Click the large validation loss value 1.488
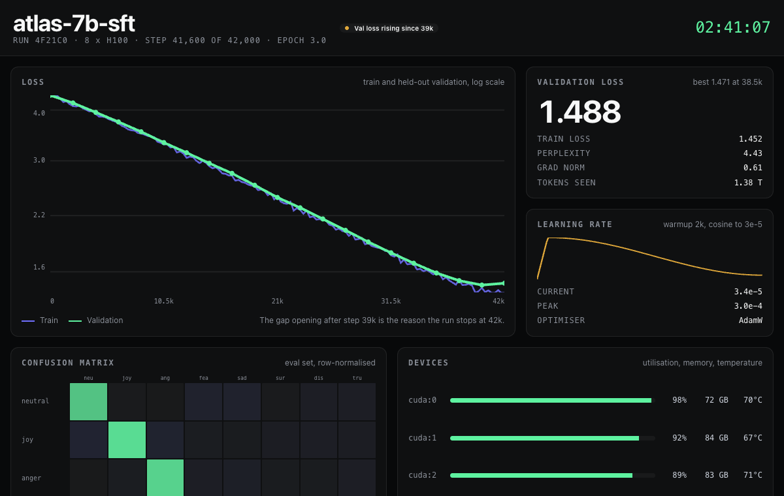This screenshot has height=496, width=784. coord(580,112)
